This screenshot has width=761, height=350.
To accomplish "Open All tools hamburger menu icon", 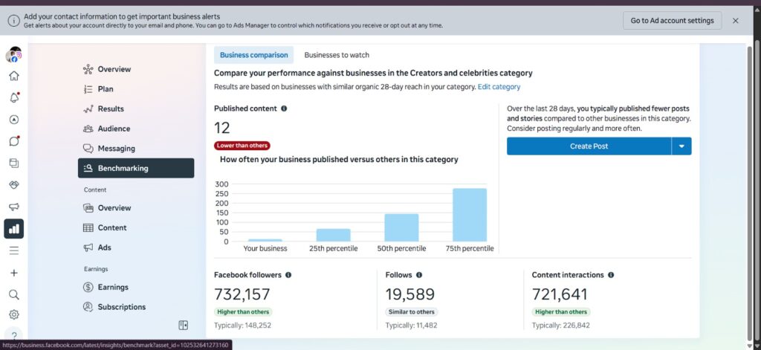I will [x=14, y=250].
